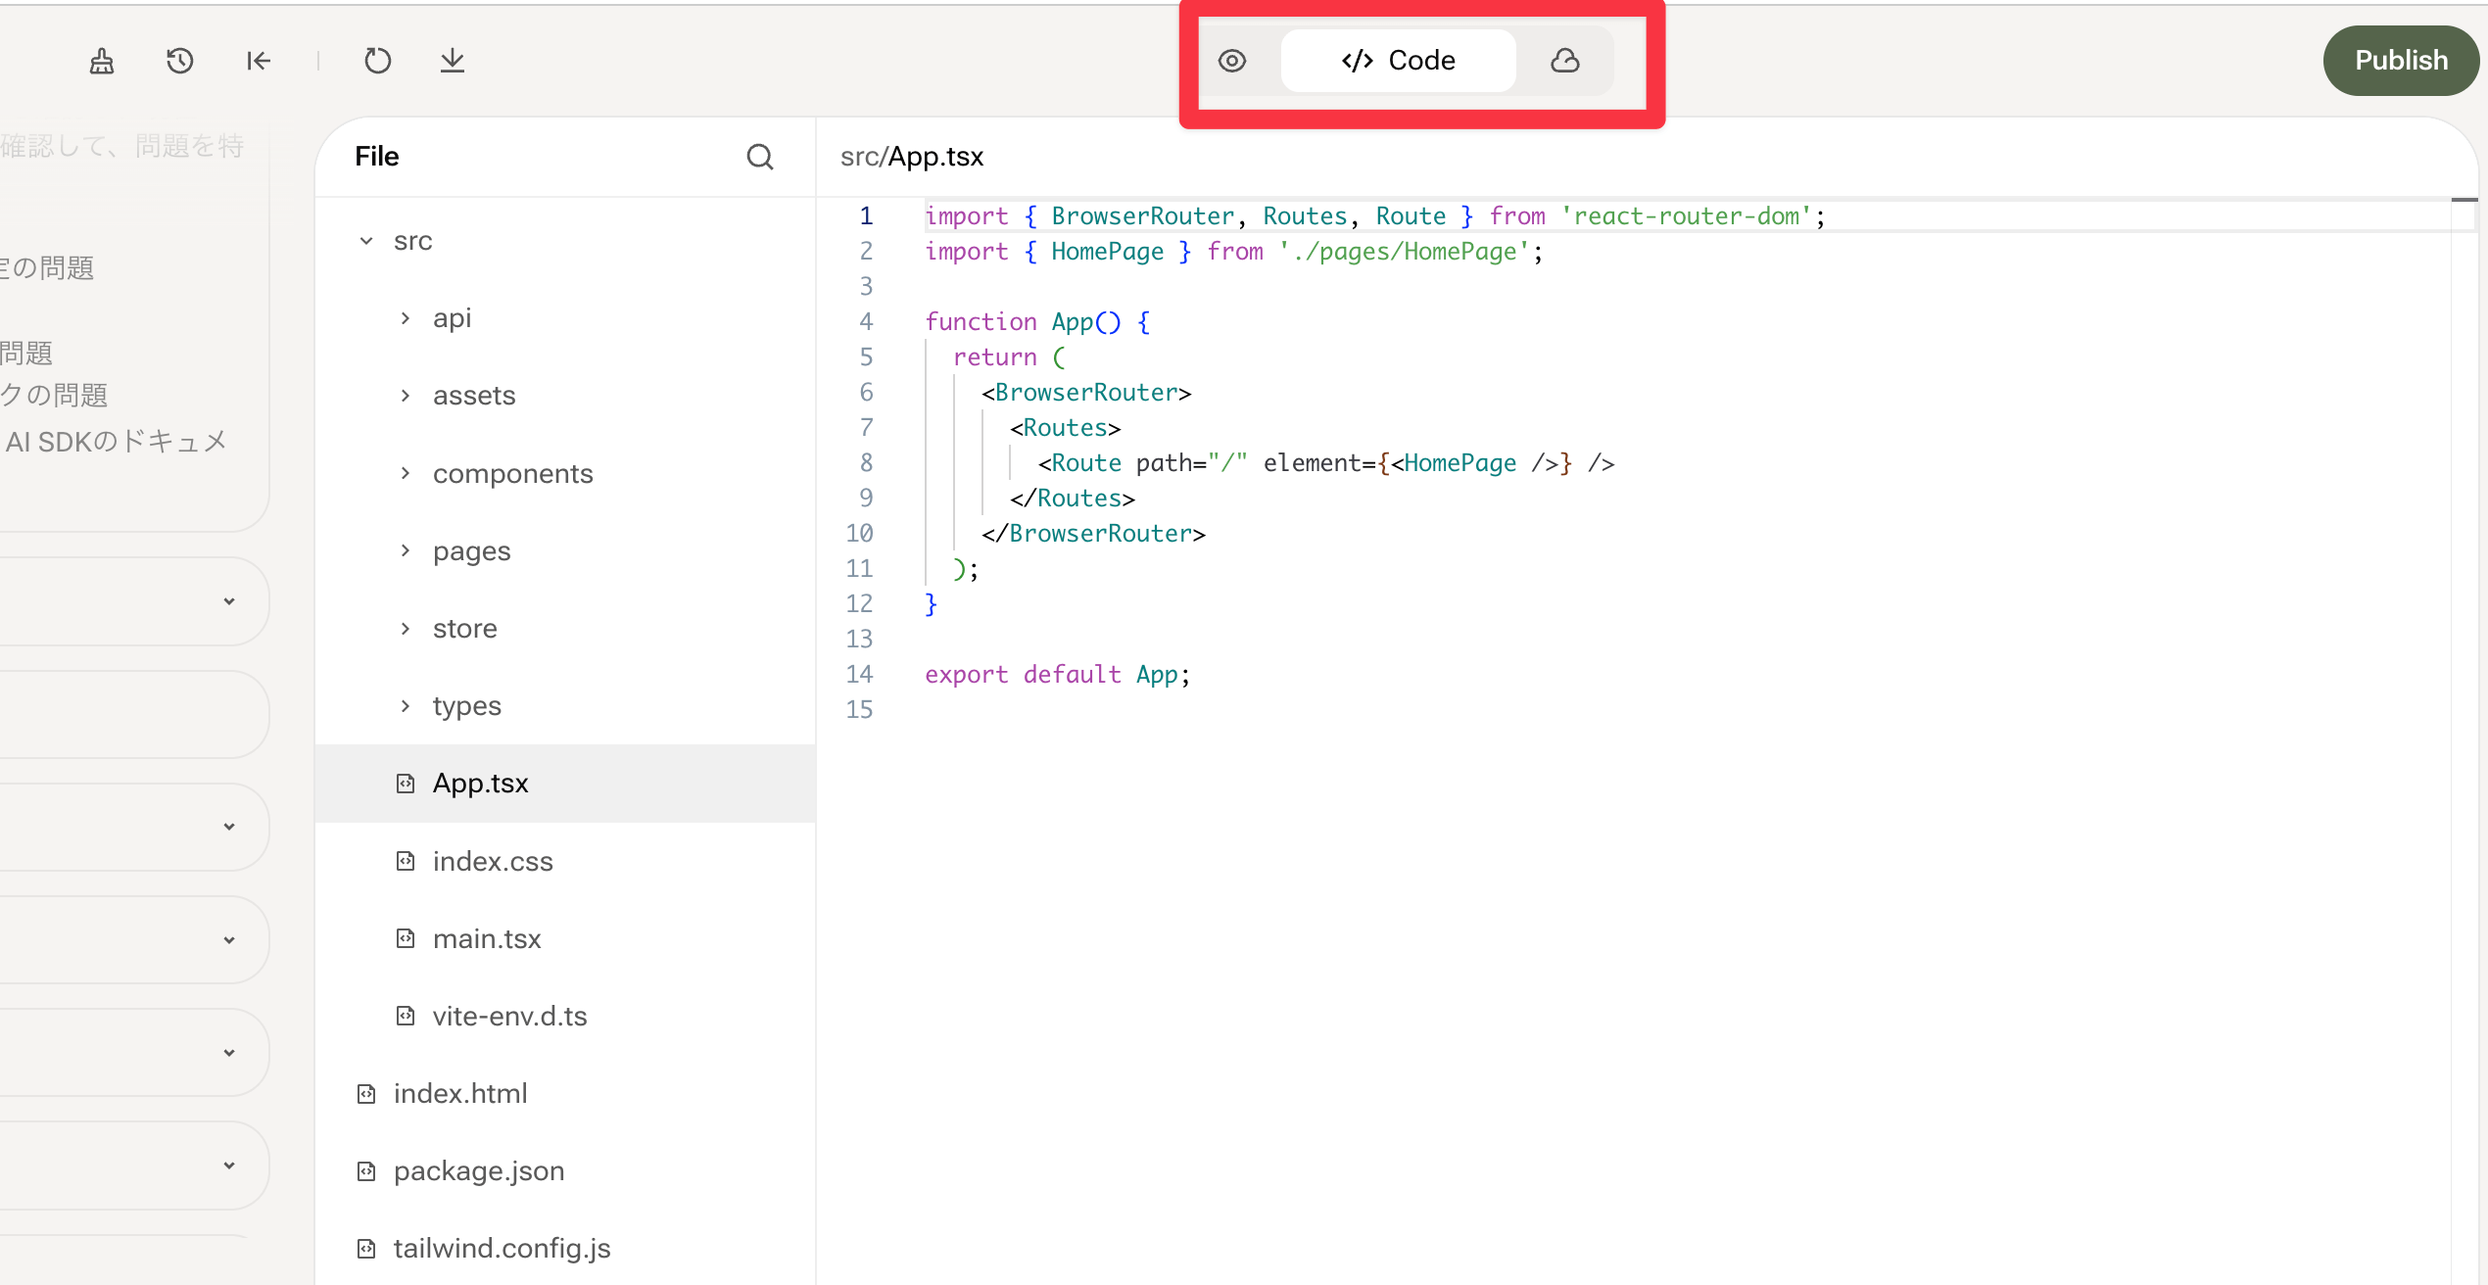Open the cloud backend icon tab
The height and width of the screenshot is (1285, 2488).
(x=1564, y=61)
